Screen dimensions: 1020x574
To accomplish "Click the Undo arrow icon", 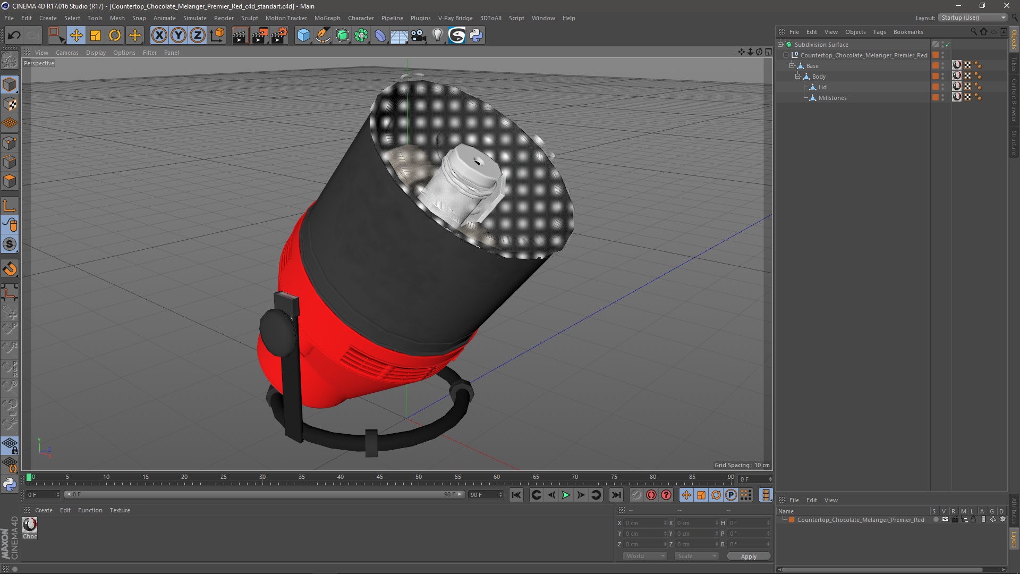I will tap(14, 35).
